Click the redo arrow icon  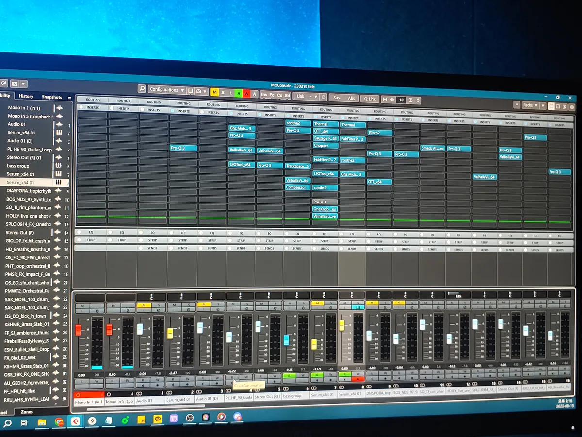pos(3,83)
